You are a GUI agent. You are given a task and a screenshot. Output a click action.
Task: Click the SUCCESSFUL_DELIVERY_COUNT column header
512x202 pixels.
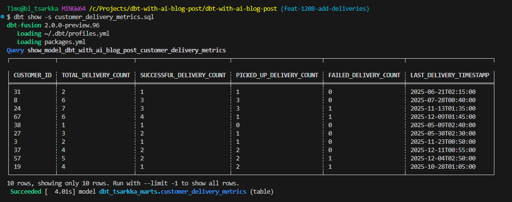(x=183, y=75)
